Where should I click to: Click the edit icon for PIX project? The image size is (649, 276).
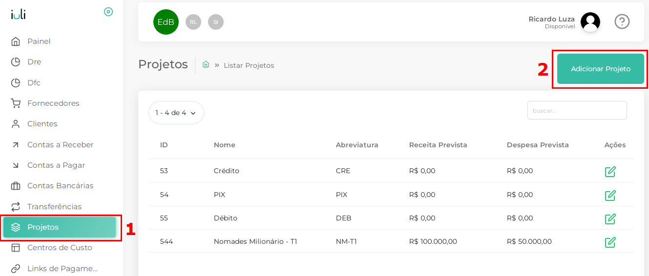pos(610,195)
